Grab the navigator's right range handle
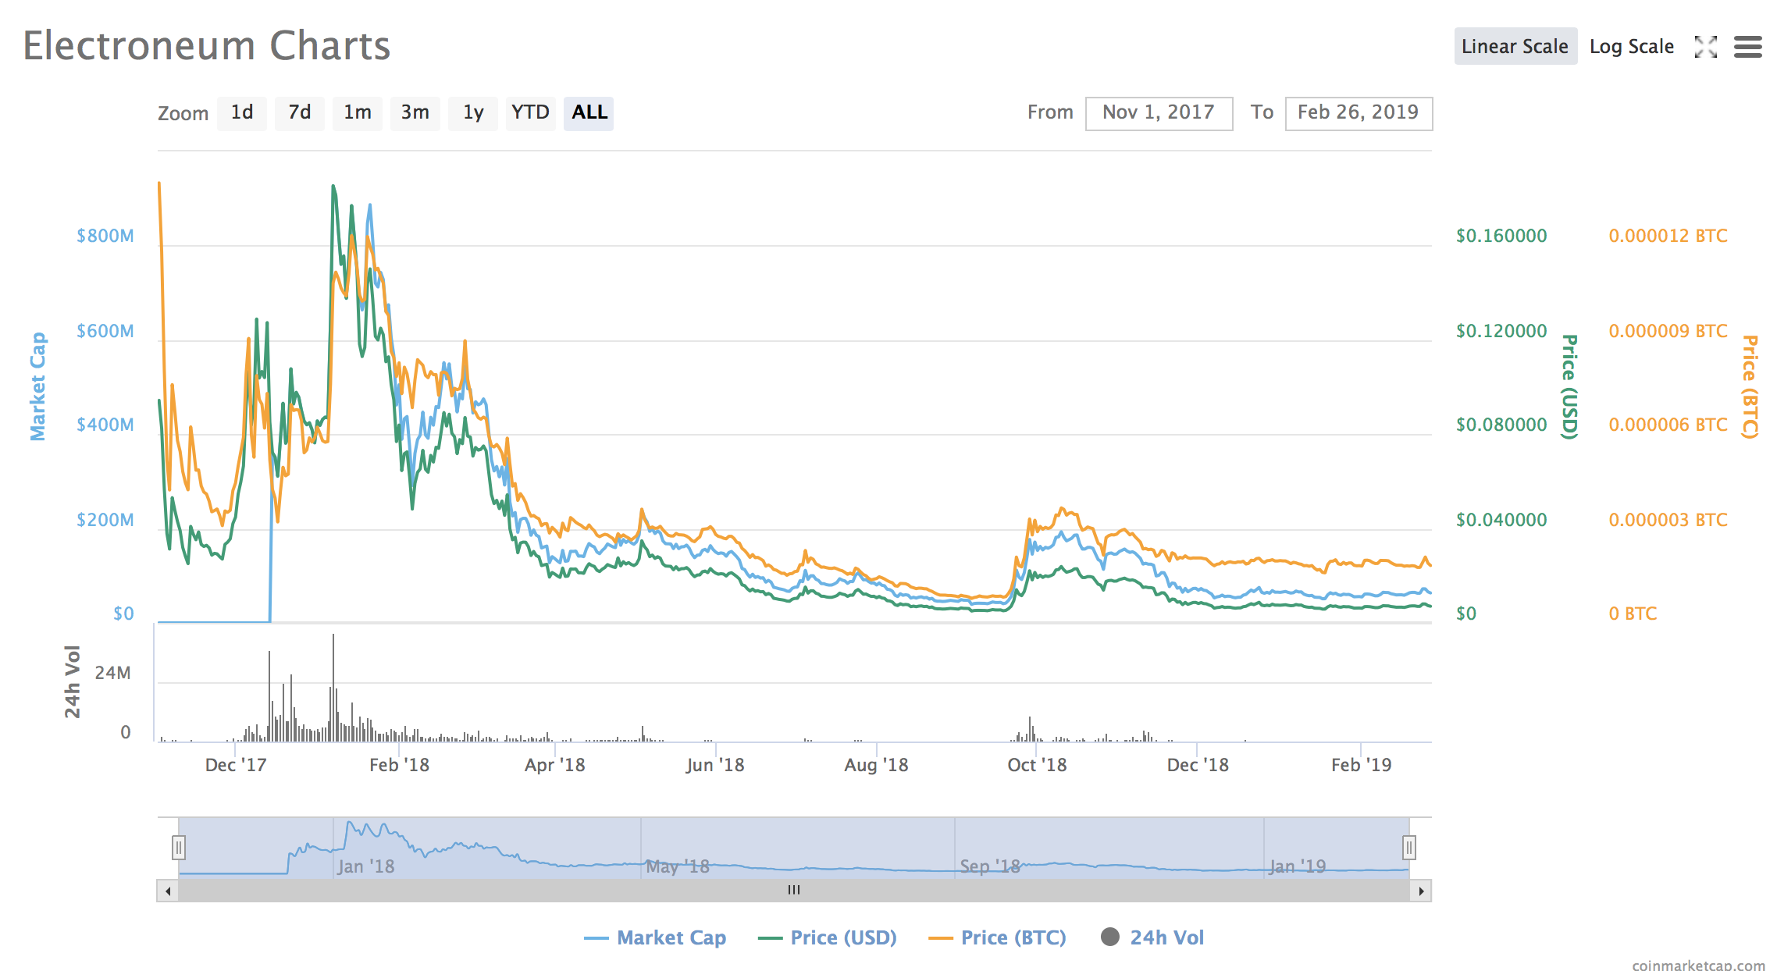Image resolution: width=1777 pixels, height=971 pixels. point(1408,847)
